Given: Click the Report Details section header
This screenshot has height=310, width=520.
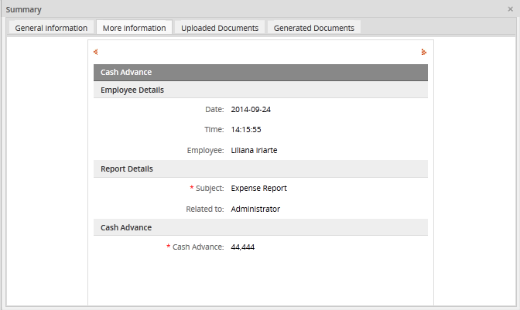Looking at the screenshot, I should (x=260, y=169).
